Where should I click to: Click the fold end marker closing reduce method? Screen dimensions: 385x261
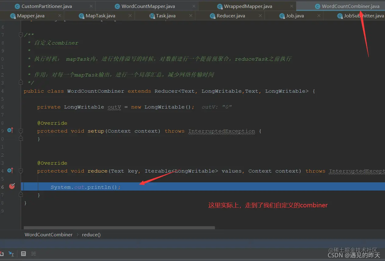click(21, 194)
